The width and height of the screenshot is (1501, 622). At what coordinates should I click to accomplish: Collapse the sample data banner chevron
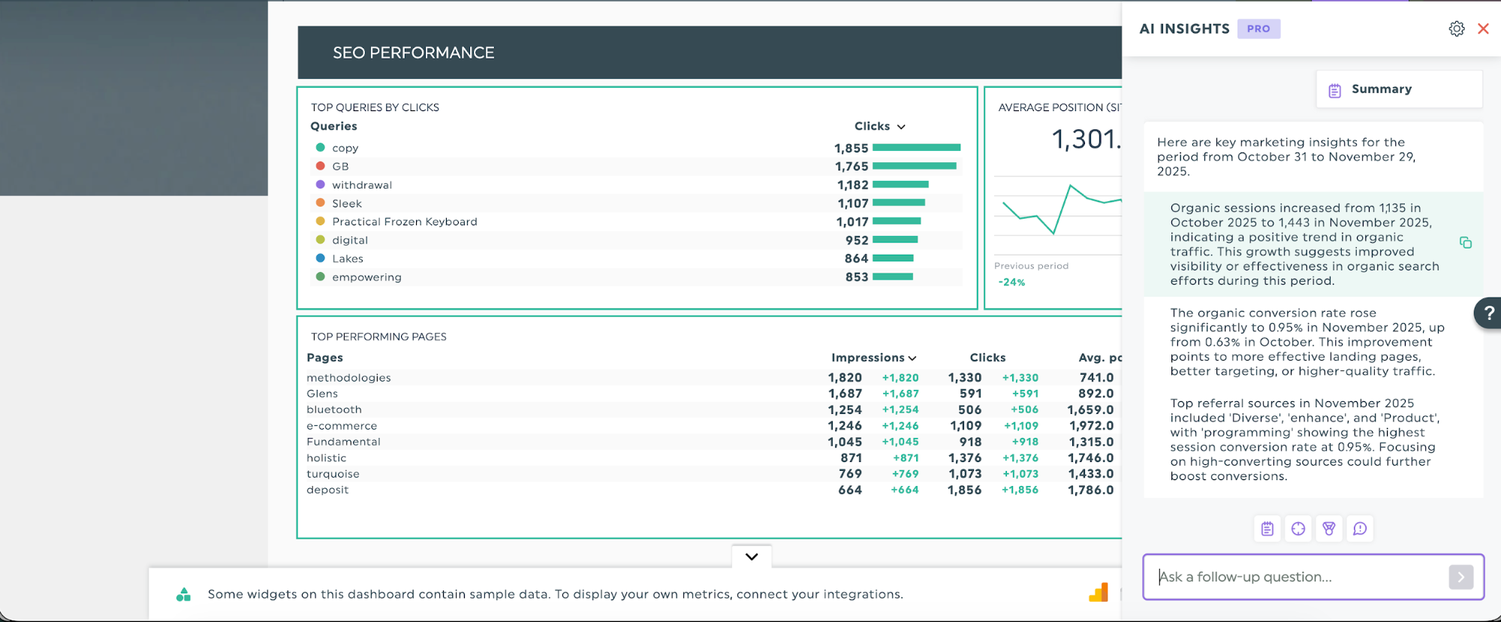tap(752, 557)
